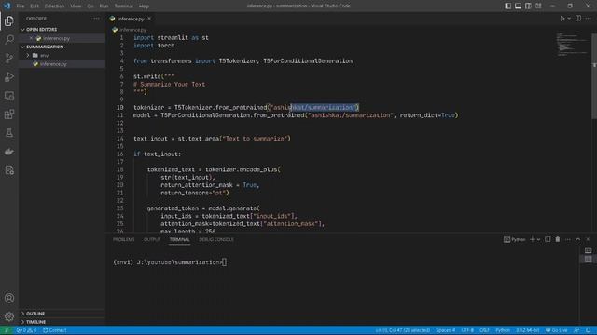The image size is (597, 335).
Task: Toggle the bottom panel layout button
Action: click(x=518, y=6)
